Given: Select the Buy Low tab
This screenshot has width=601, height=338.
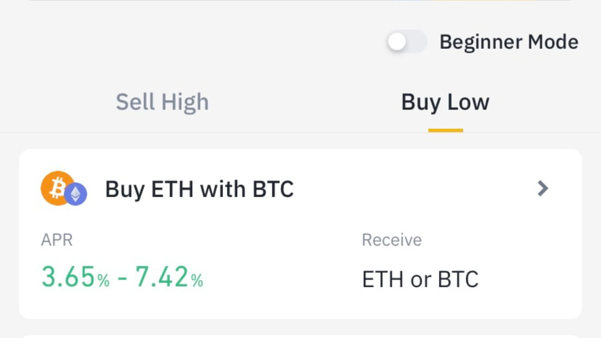Looking at the screenshot, I should point(445,102).
